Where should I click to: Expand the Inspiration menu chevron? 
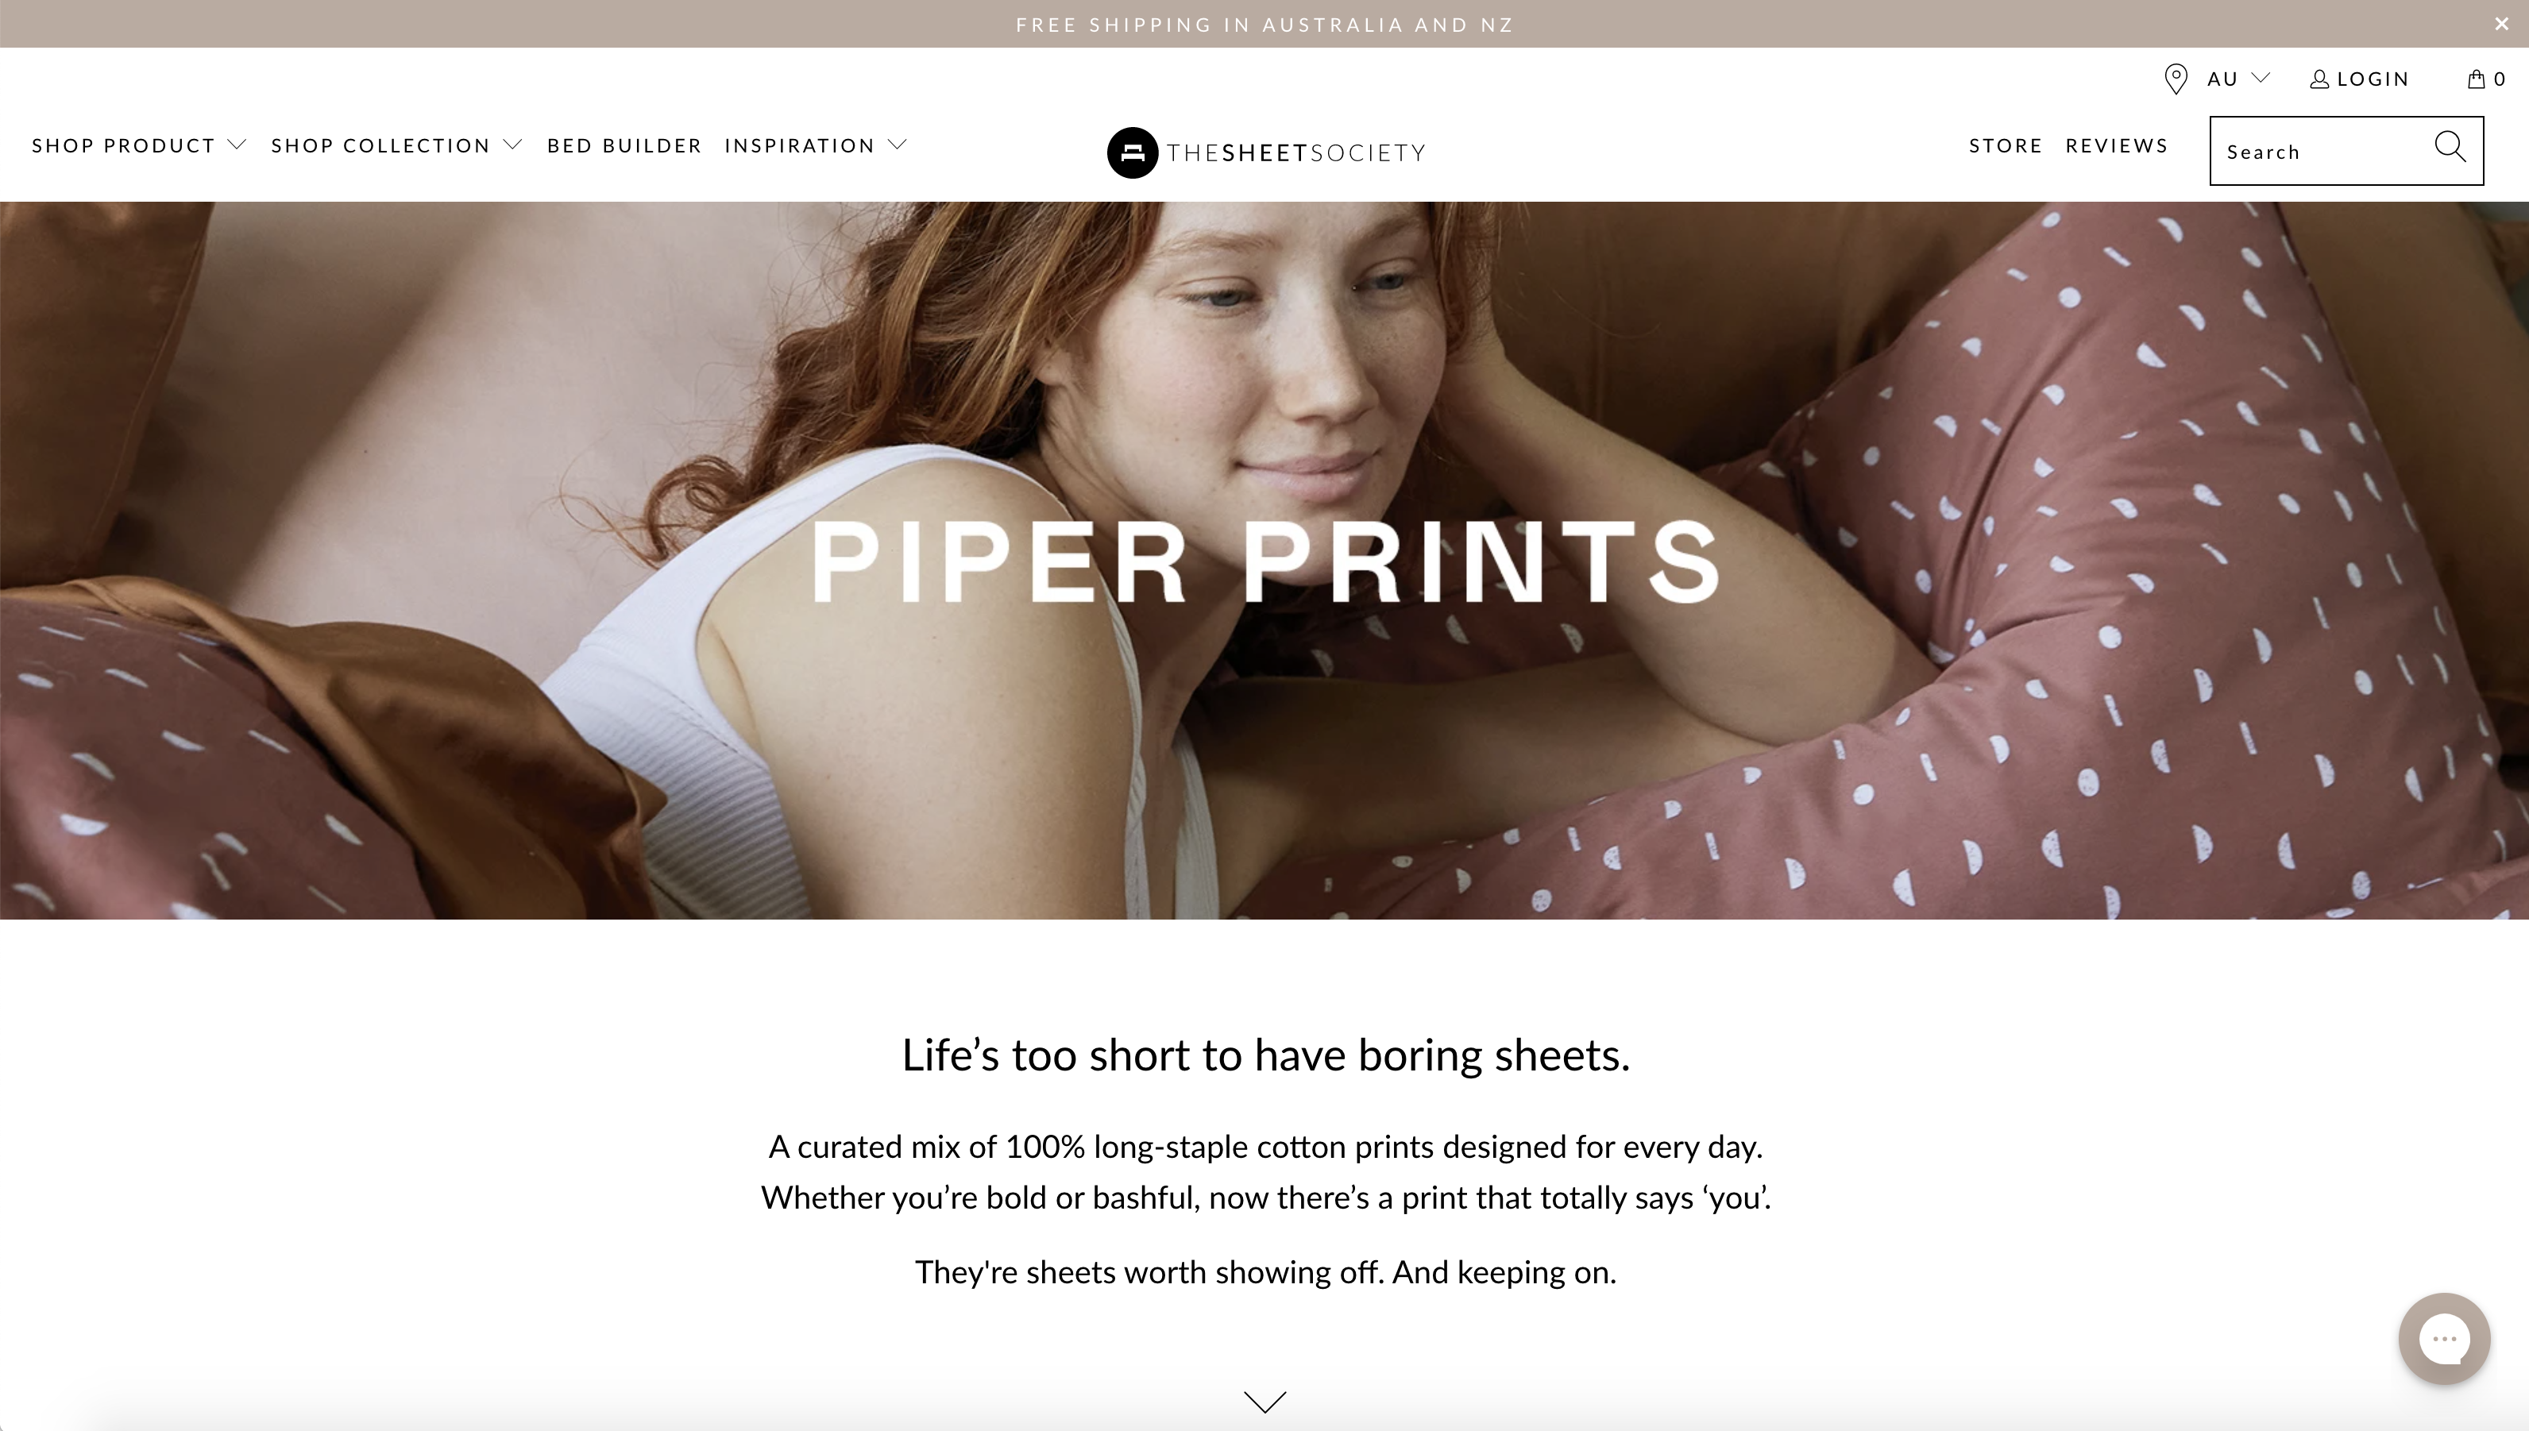click(x=897, y=145)
